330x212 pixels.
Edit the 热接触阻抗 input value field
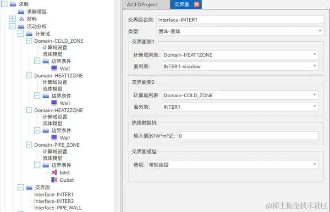[x=248, y=136]
